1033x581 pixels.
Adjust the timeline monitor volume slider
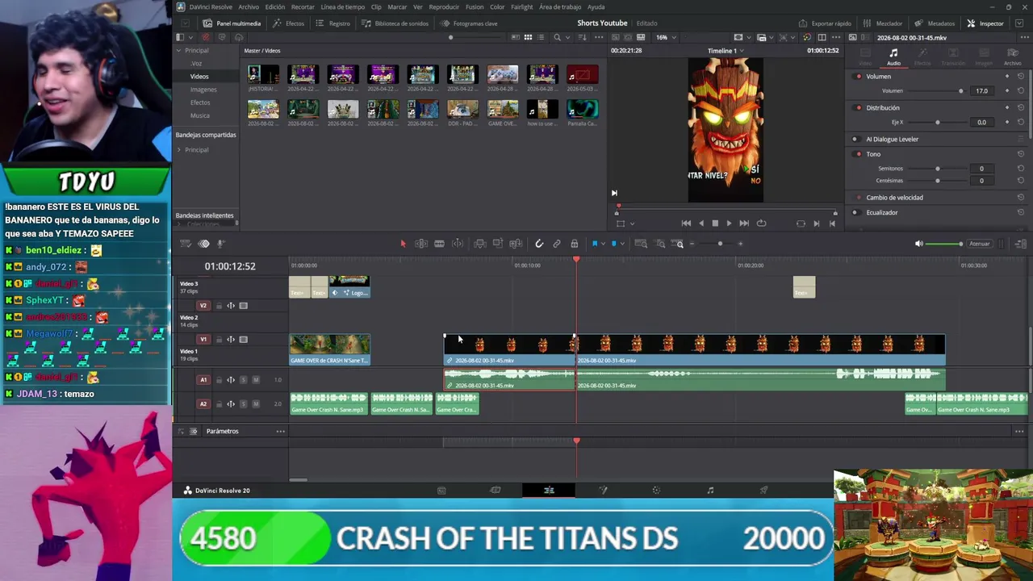943,244
